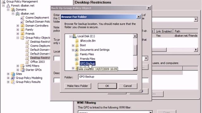Expand the Group Policy Modeling node

8,78
